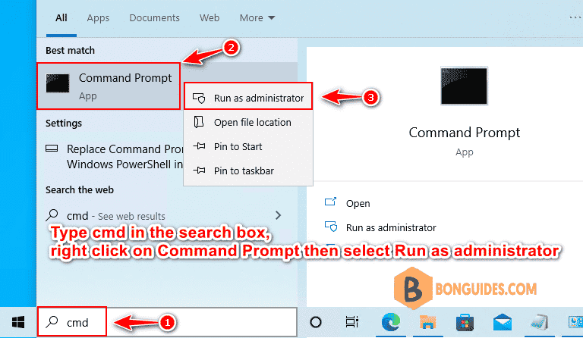Choose Pin to Start in context menu

click(248, 146)
